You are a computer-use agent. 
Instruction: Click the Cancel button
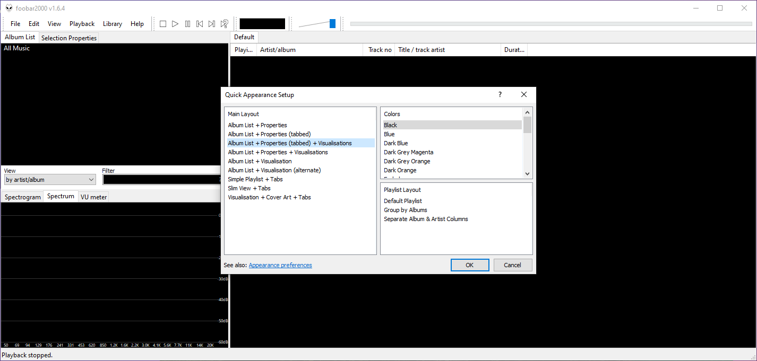pyautogui.click(x=513, y=265)
